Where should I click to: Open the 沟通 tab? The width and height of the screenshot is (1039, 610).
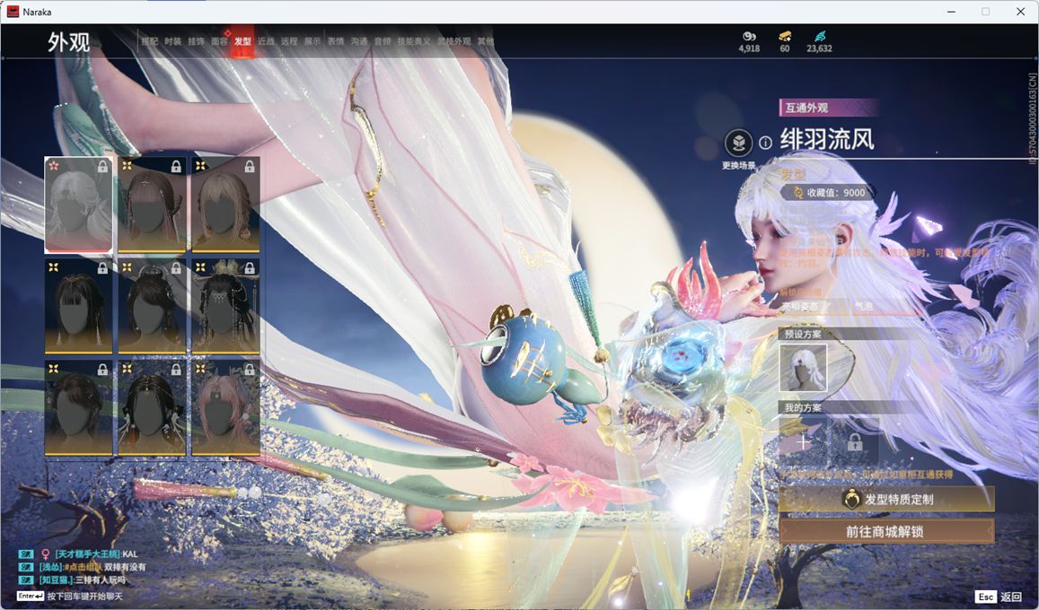tap(359, 41)
